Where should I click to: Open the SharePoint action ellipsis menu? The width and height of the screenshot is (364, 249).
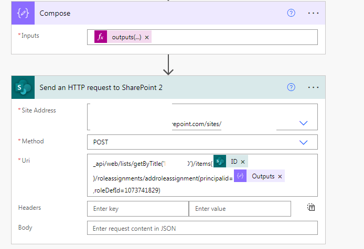(x=313, y=87)
